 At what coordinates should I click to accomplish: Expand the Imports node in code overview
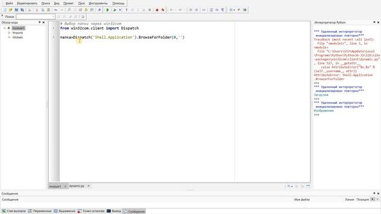pyautogui.click(x=10, y=33)
